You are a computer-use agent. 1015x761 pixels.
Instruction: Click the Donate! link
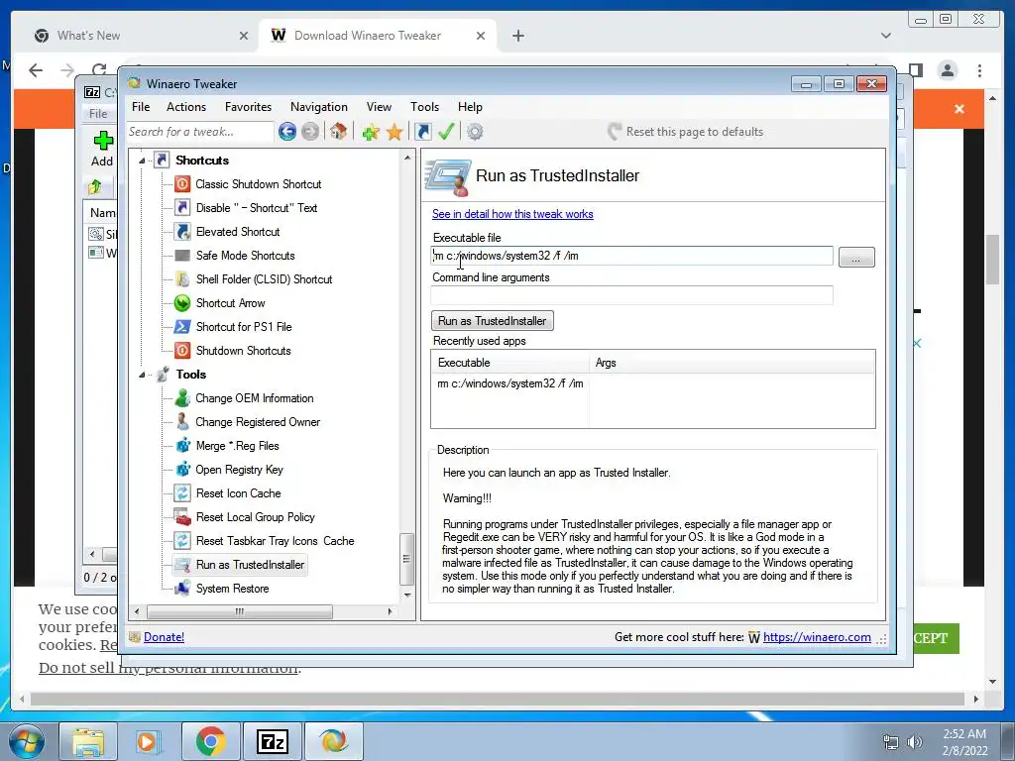tap(164, 637)
